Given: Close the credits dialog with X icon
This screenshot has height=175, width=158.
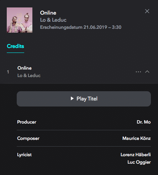Looking at the screenshot, I should coord(147,11).
